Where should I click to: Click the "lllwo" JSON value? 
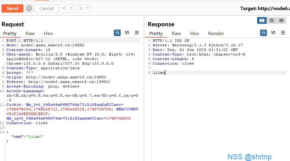pyautogui.click(x=35, y=137)
